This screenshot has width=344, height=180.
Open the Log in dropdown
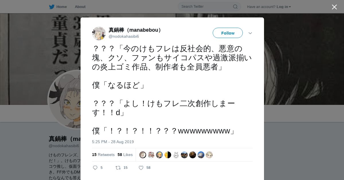284,7
